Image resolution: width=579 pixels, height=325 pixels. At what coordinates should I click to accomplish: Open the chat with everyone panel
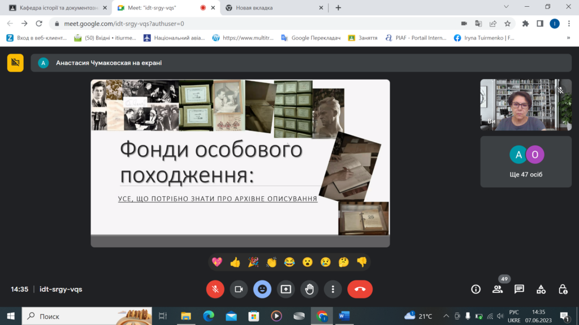pos(519,289)
